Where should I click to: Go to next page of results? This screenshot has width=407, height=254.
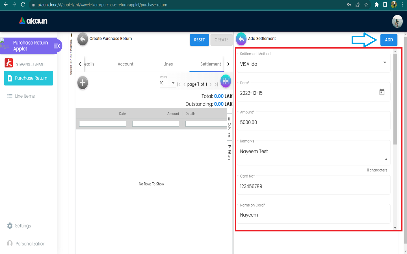pyautogui.click(x=210, y=84)
